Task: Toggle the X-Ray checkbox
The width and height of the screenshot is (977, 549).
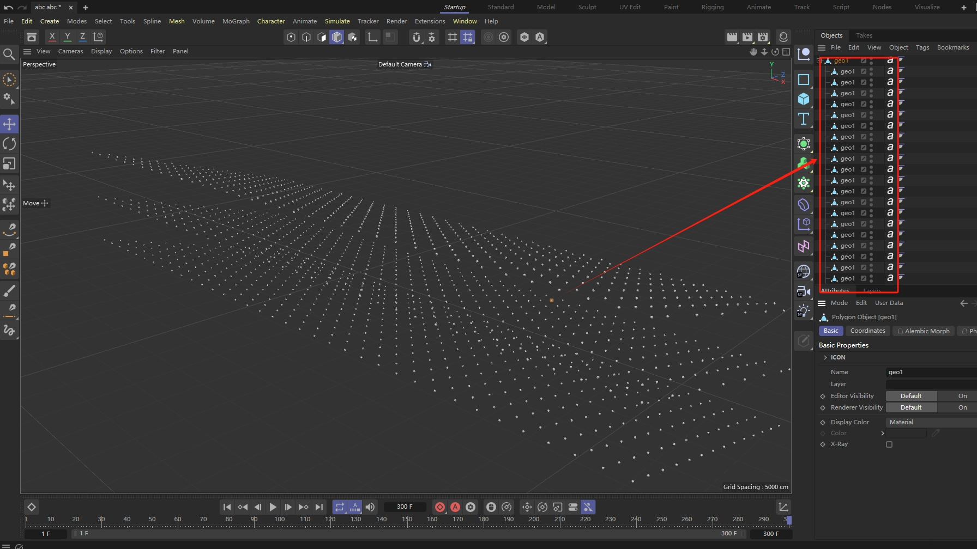Action: click(889, 444)
